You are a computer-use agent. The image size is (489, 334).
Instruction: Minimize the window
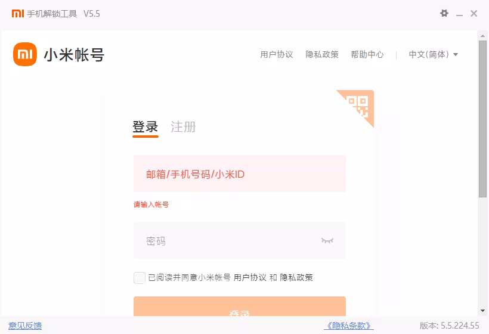(x=459, y=13)
